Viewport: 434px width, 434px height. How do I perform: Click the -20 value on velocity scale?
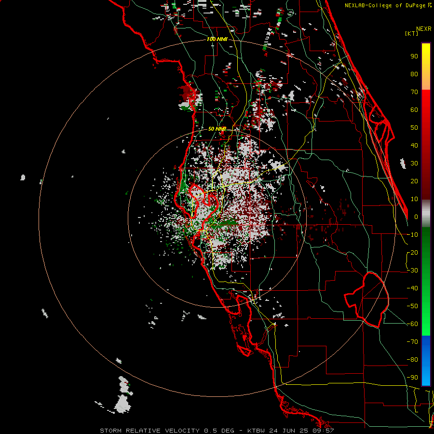point(412,253)
